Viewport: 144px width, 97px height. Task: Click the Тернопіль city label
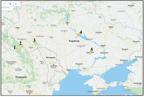pos(29,32)
